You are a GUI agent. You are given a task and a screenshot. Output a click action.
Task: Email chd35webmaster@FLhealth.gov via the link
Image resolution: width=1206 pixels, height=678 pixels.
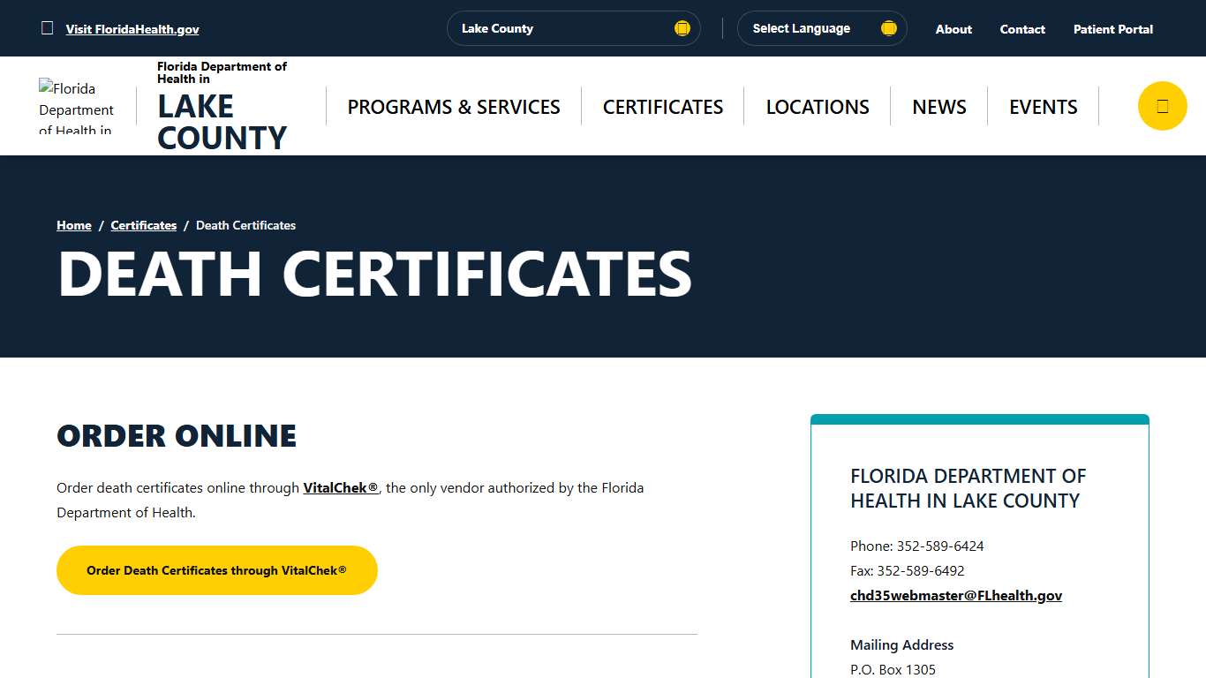point(956,595)
